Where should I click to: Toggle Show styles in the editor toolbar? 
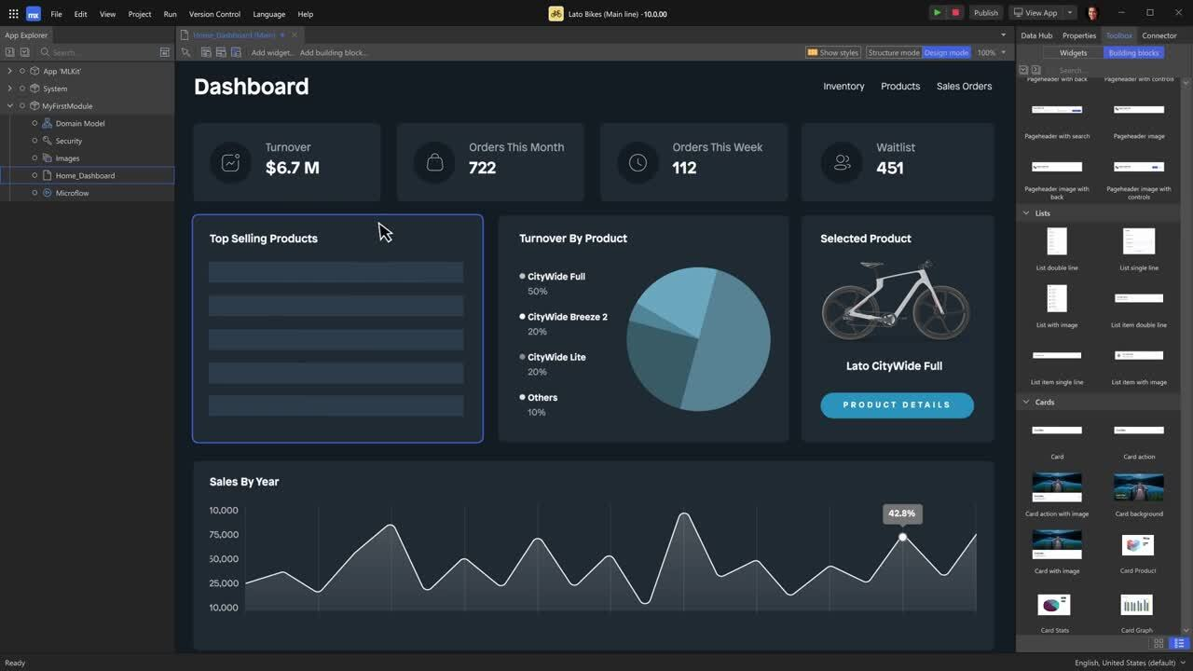[x=832, y=52]
